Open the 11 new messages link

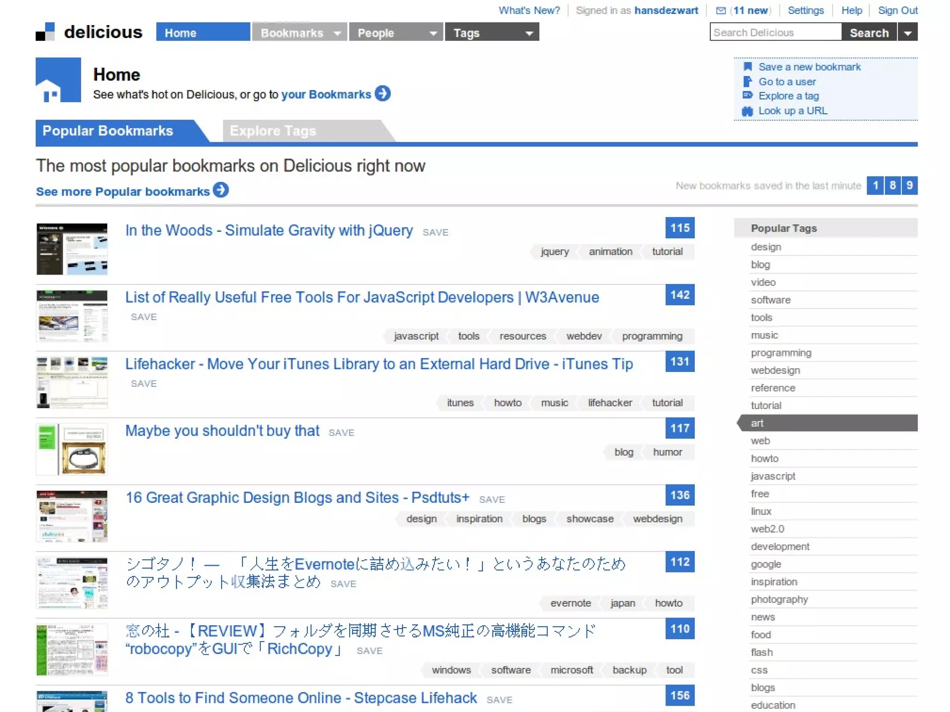751,10
